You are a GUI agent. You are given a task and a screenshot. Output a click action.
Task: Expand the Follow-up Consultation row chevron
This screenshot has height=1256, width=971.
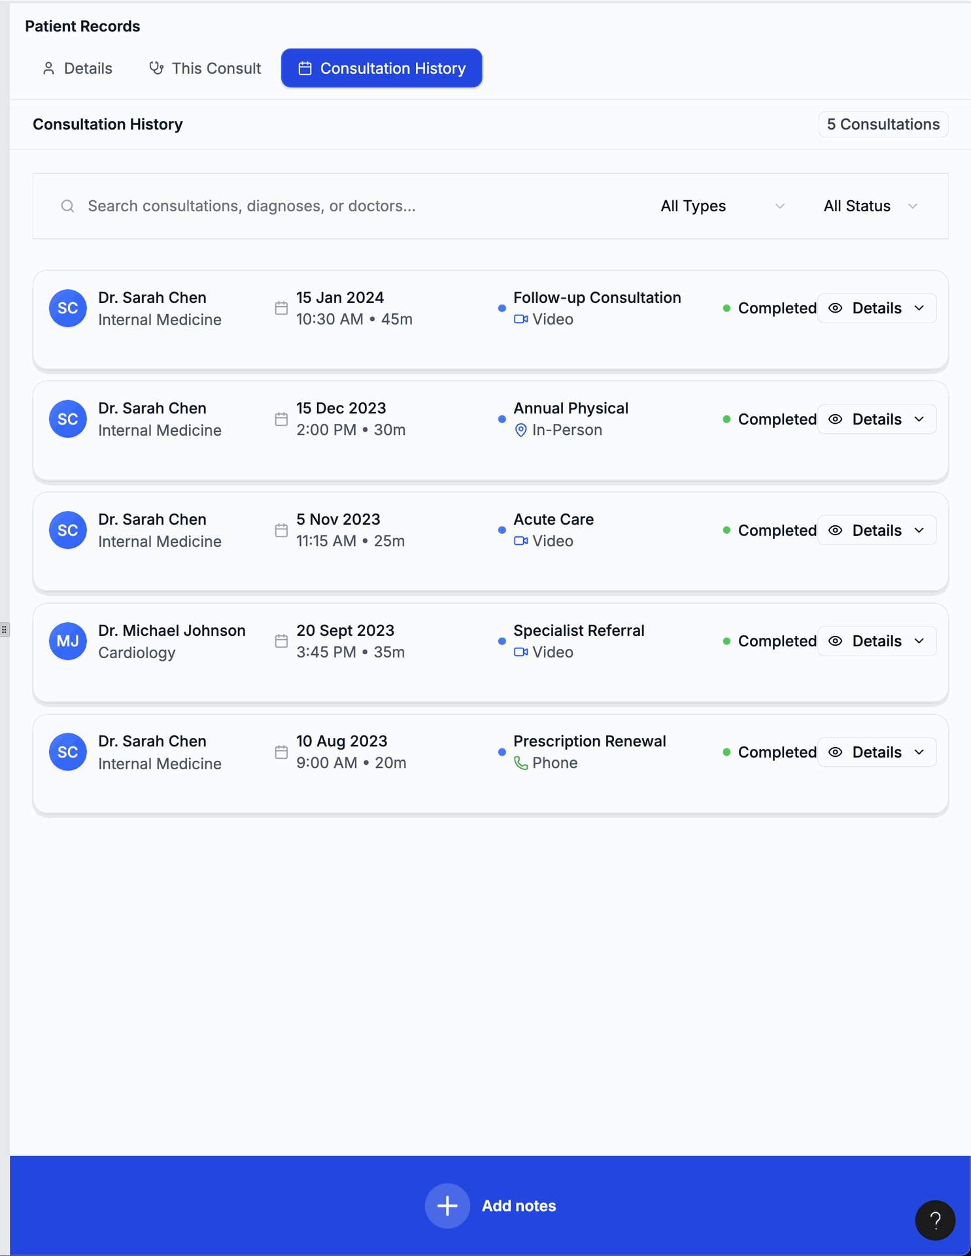pos(919,308)
